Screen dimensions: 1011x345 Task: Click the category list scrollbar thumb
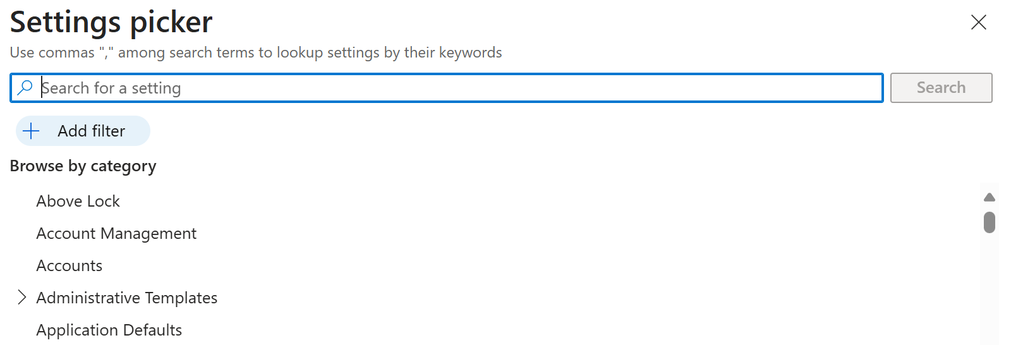[x=990, y=222]
